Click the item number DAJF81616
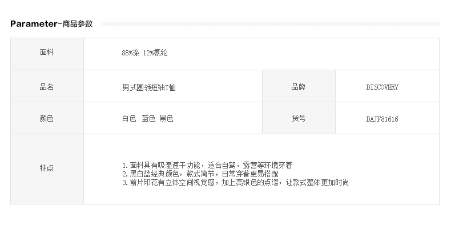The image size is (451, 229). 382,119
